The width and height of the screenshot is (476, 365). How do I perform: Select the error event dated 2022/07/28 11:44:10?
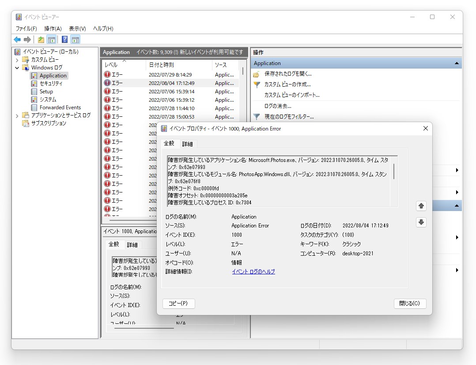[x=170, y=108]
